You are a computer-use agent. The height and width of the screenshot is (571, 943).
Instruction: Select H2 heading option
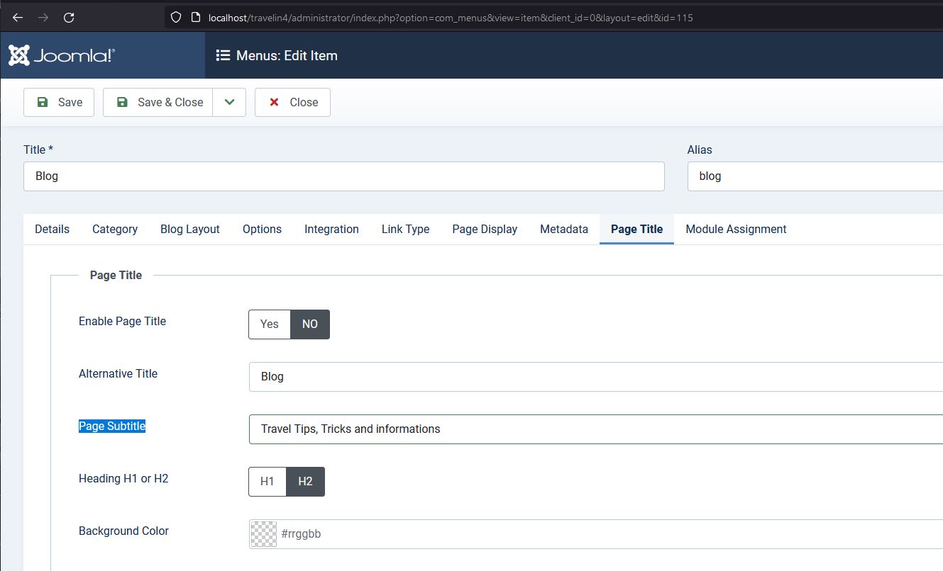coord(305,482)
